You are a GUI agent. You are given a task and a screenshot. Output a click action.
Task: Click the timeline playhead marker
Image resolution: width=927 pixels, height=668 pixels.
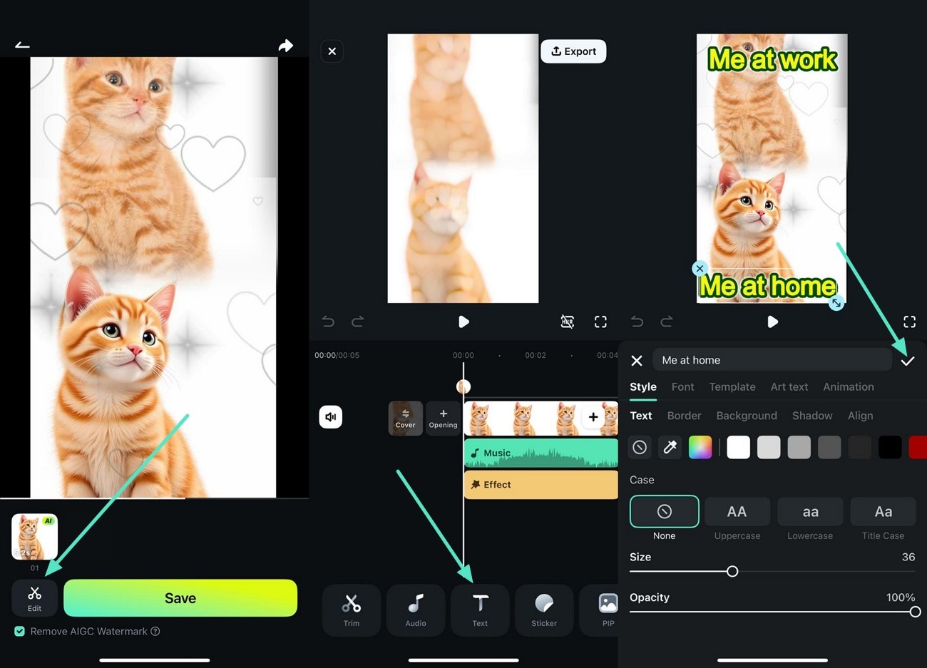(x=463, y=386)
